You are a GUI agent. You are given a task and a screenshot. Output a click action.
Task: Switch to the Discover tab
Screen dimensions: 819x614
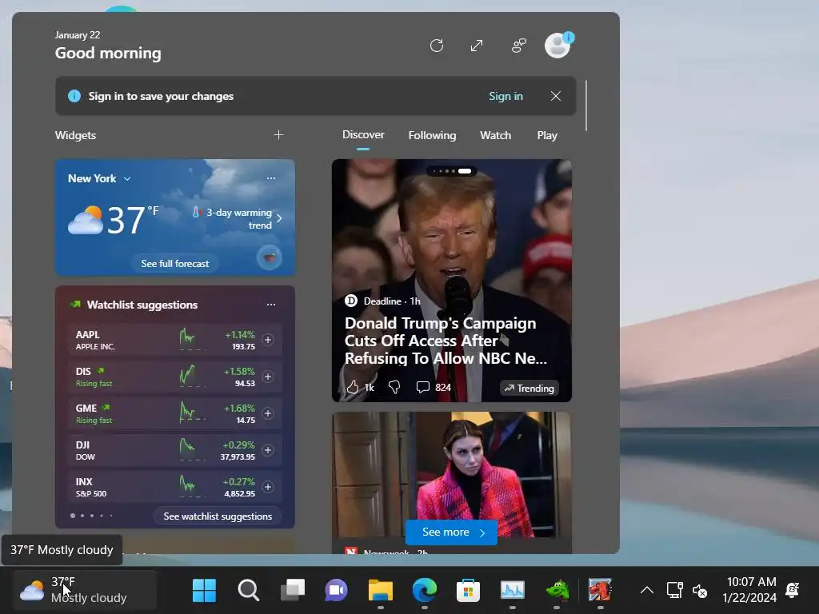point(363,134)
